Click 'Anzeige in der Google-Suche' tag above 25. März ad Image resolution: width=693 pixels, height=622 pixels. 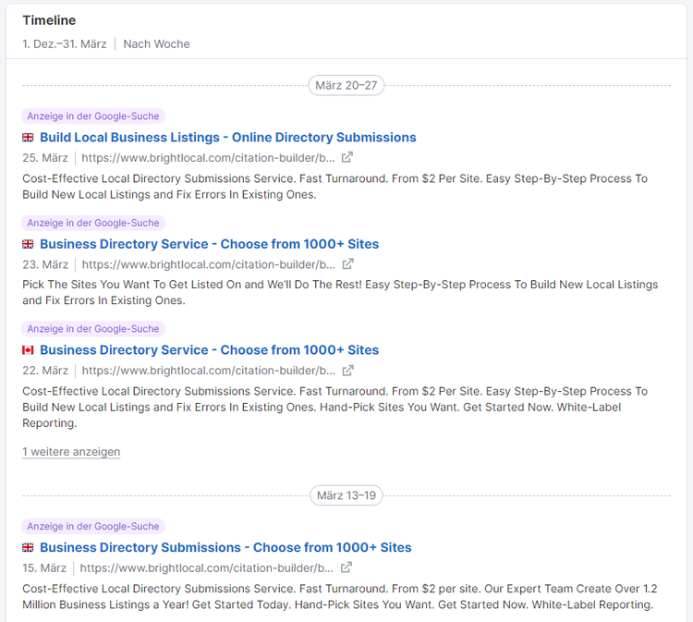(x=93, y=116)
